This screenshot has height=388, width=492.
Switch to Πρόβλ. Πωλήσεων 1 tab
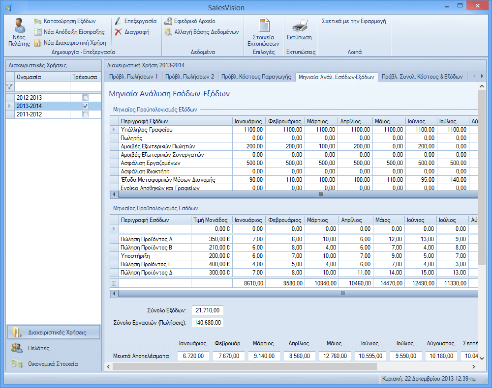point(132,77)
